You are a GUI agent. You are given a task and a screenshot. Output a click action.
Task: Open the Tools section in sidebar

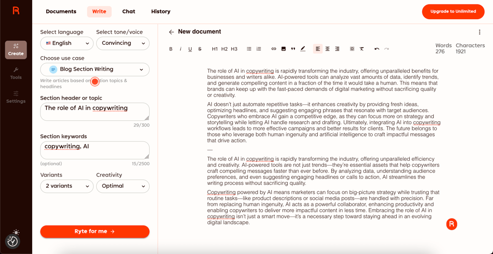[16, 73]
